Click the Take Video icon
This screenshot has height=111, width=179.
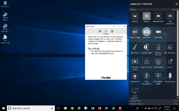click(x=158, y=32)
